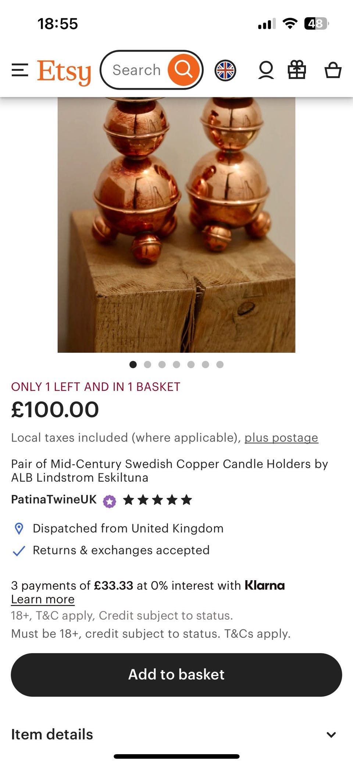Jump to the second image dot
This screenshot has width=353, height=766.
point(147,365)
